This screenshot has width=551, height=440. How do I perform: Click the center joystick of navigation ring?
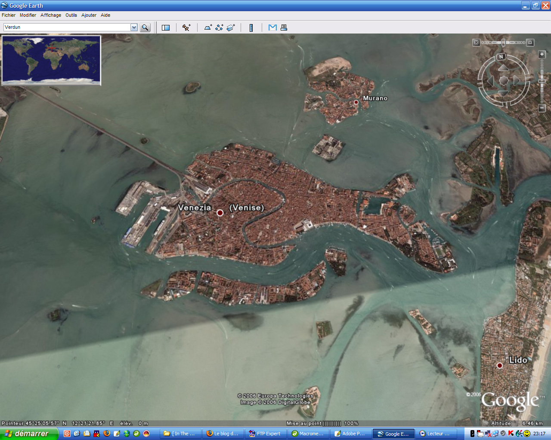coord(503,80)
